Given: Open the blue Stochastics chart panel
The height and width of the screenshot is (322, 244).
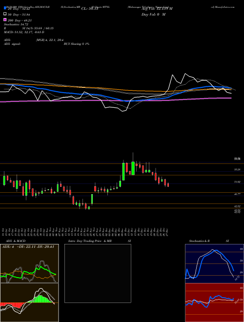Looking at the screenshot, I should click(x=214, y=263).
